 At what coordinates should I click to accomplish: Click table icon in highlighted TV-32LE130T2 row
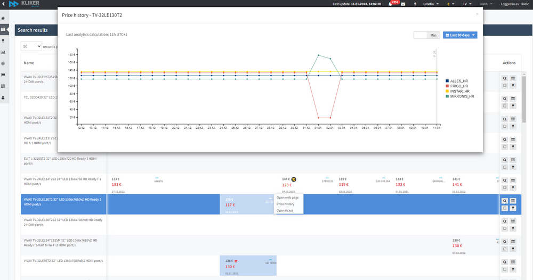pyautogui.click(x=513, y=201)
